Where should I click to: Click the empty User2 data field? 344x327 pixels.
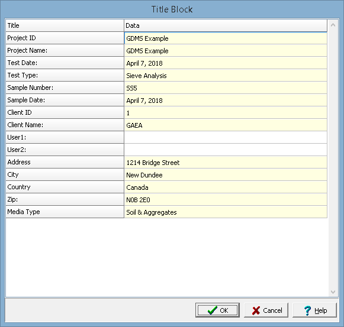226,150
